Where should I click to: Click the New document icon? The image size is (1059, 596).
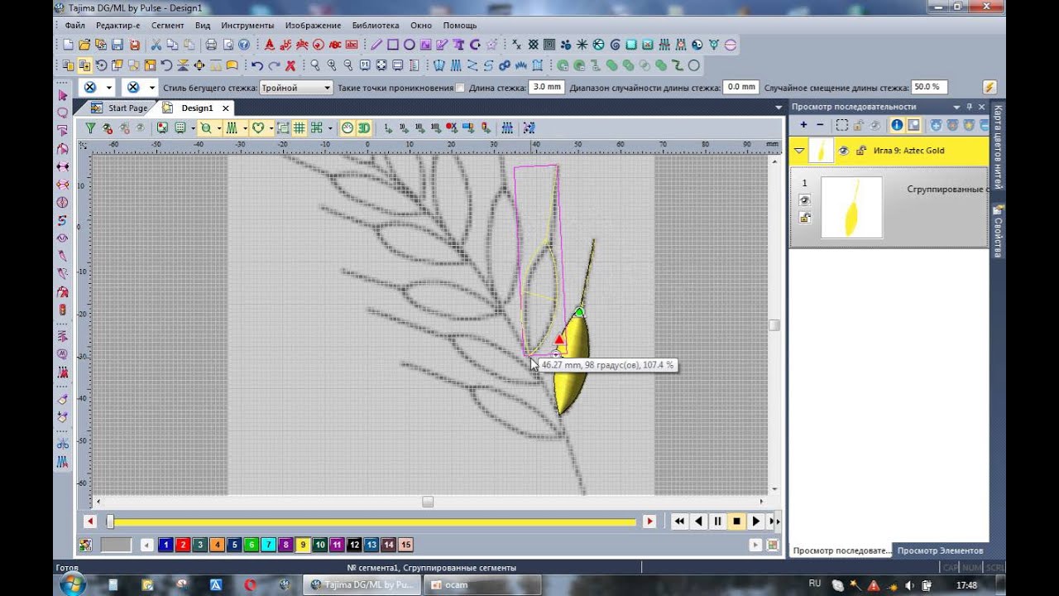pos(69,45)
